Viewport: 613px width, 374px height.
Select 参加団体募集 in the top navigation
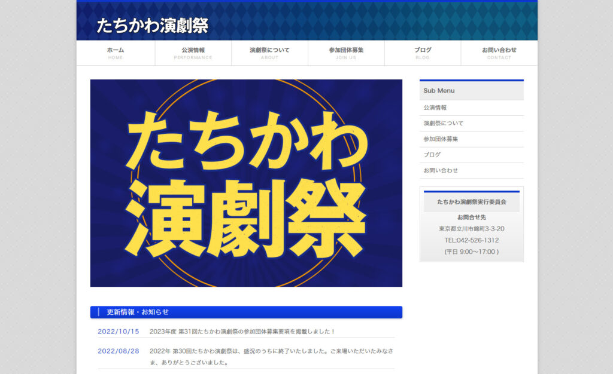tap(346, 53)
